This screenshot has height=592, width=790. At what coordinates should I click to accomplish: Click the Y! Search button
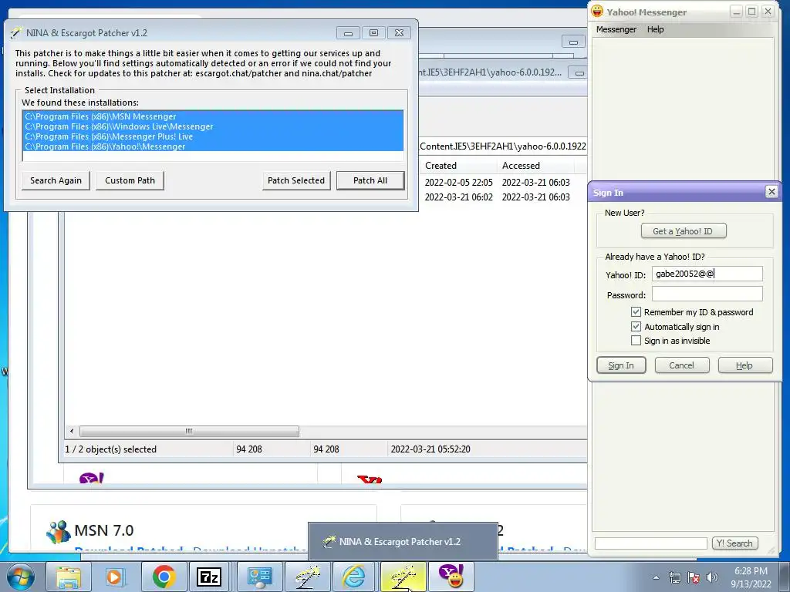coord(734,543)
